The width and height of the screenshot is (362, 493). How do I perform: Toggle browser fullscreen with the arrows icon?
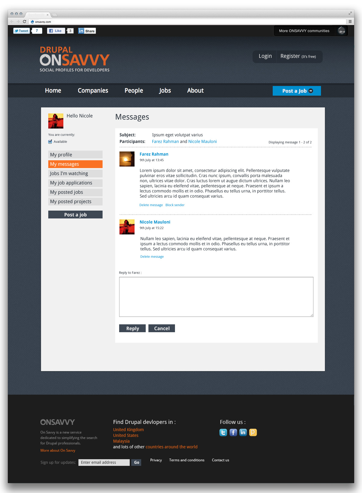click(x=350, y=13)
